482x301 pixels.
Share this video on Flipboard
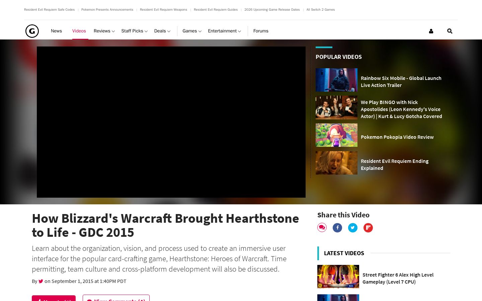point(368,228)
